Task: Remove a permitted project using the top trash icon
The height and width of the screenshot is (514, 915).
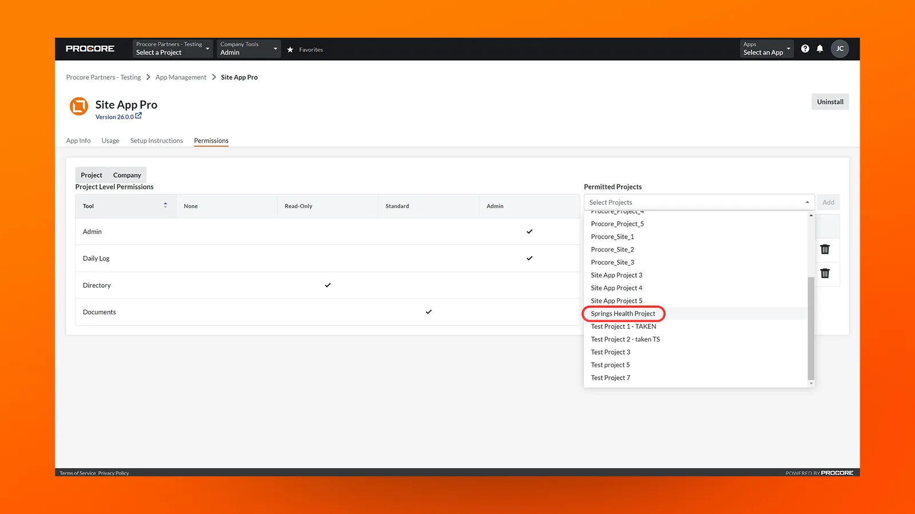Action: coord(825,249)
